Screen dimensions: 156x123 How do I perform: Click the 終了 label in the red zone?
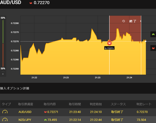[x=133, y=21]
